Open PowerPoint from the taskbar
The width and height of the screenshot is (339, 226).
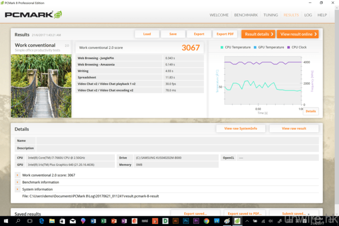[114, 221]
